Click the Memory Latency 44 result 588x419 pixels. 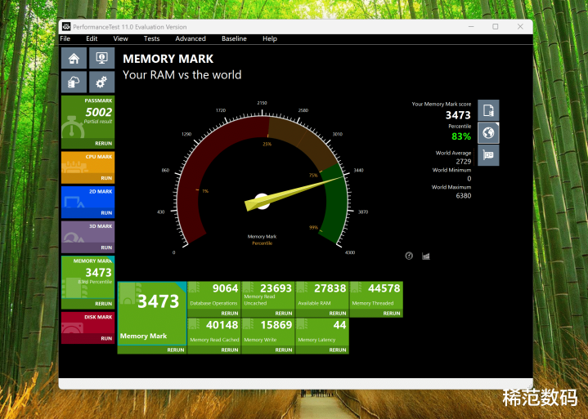[322, 332]
